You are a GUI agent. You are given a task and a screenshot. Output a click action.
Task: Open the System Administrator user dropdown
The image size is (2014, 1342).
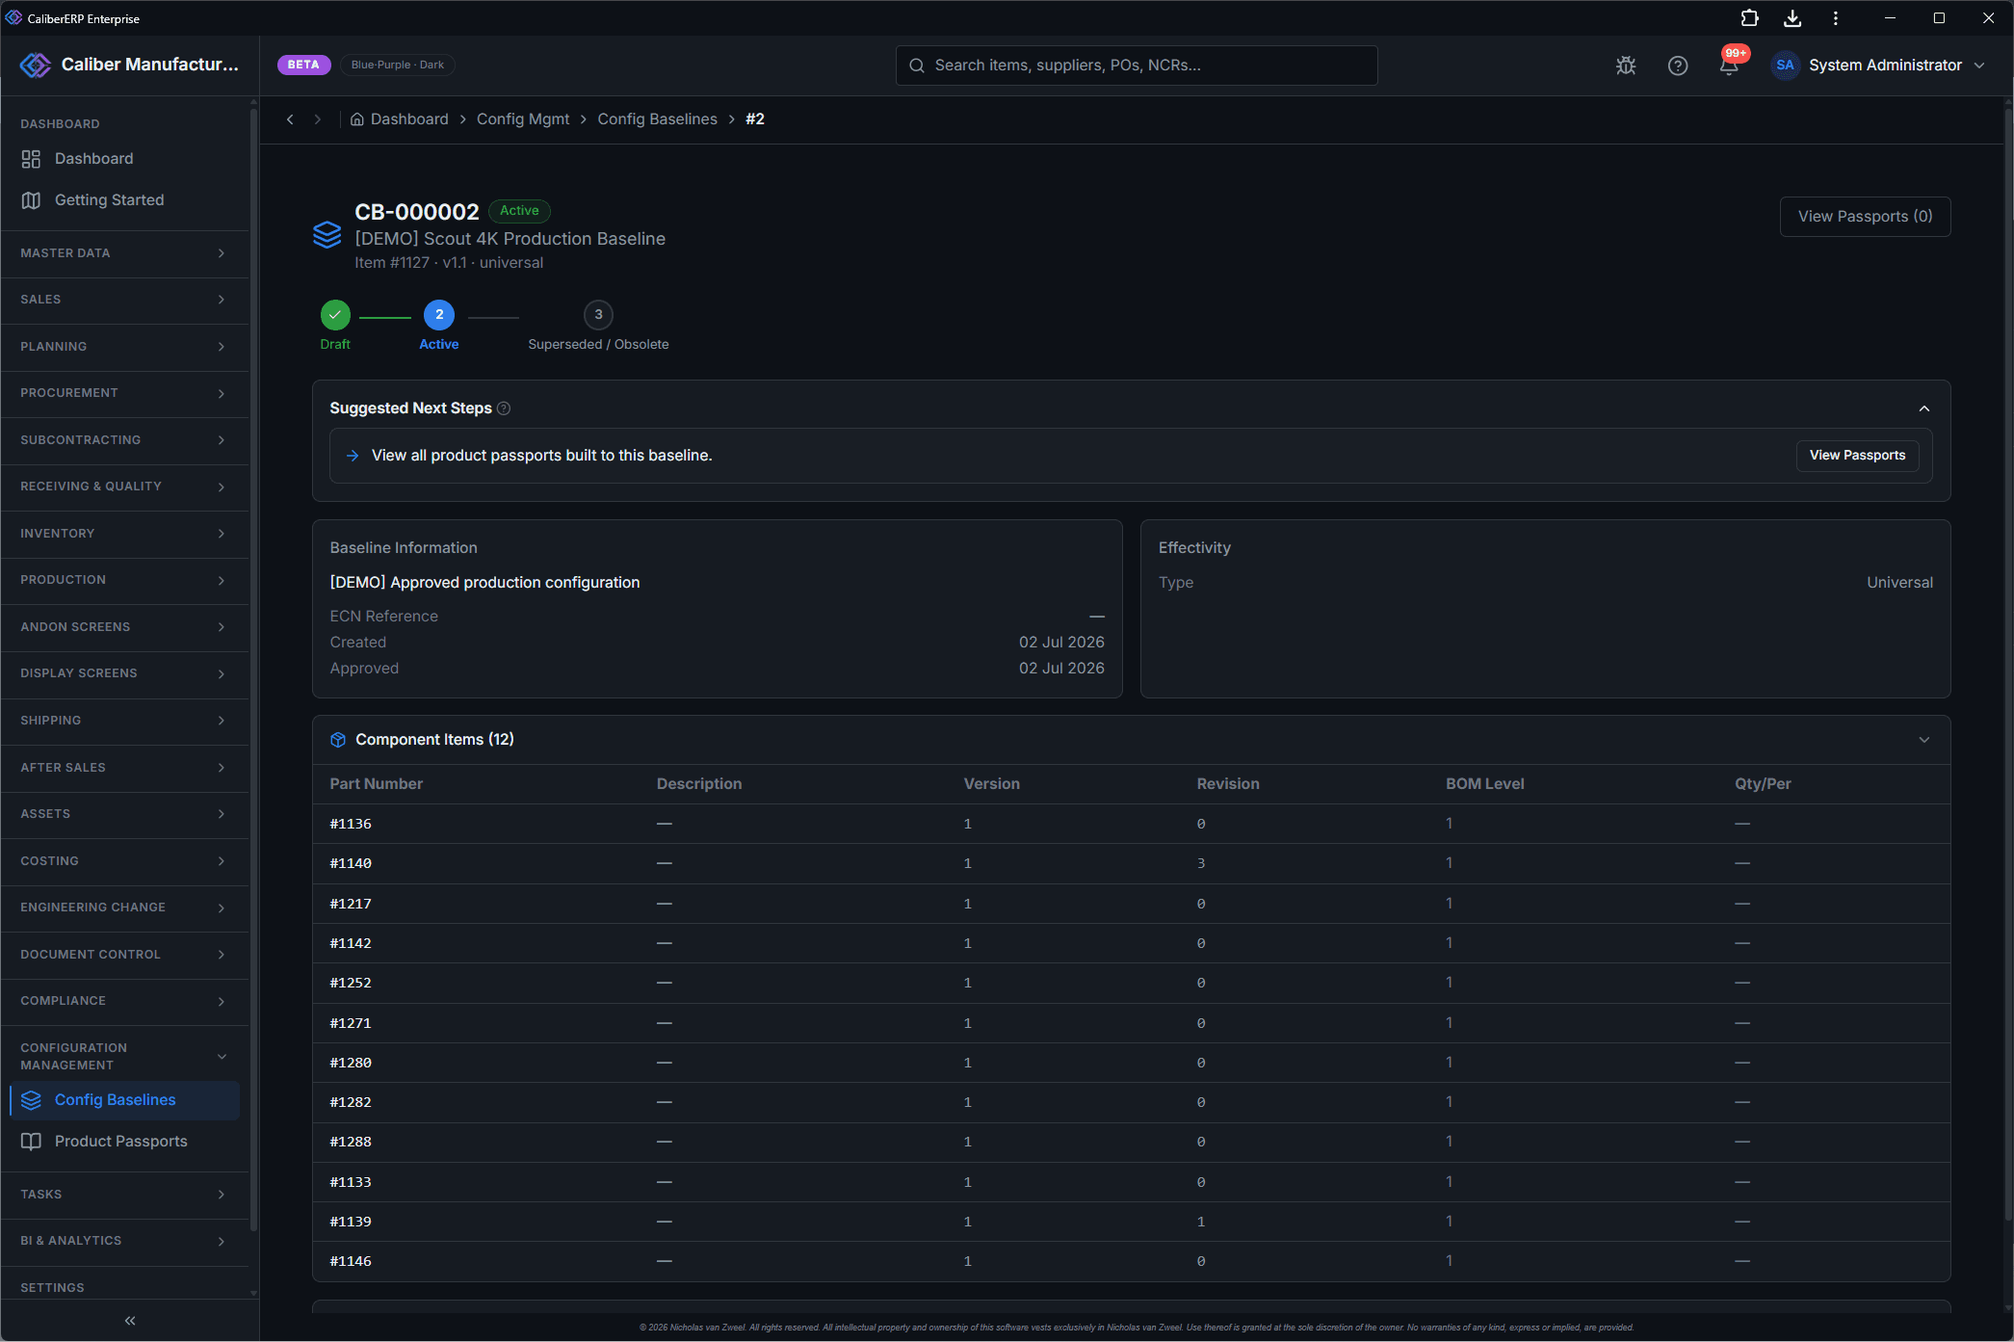[x=1878, y=66]
